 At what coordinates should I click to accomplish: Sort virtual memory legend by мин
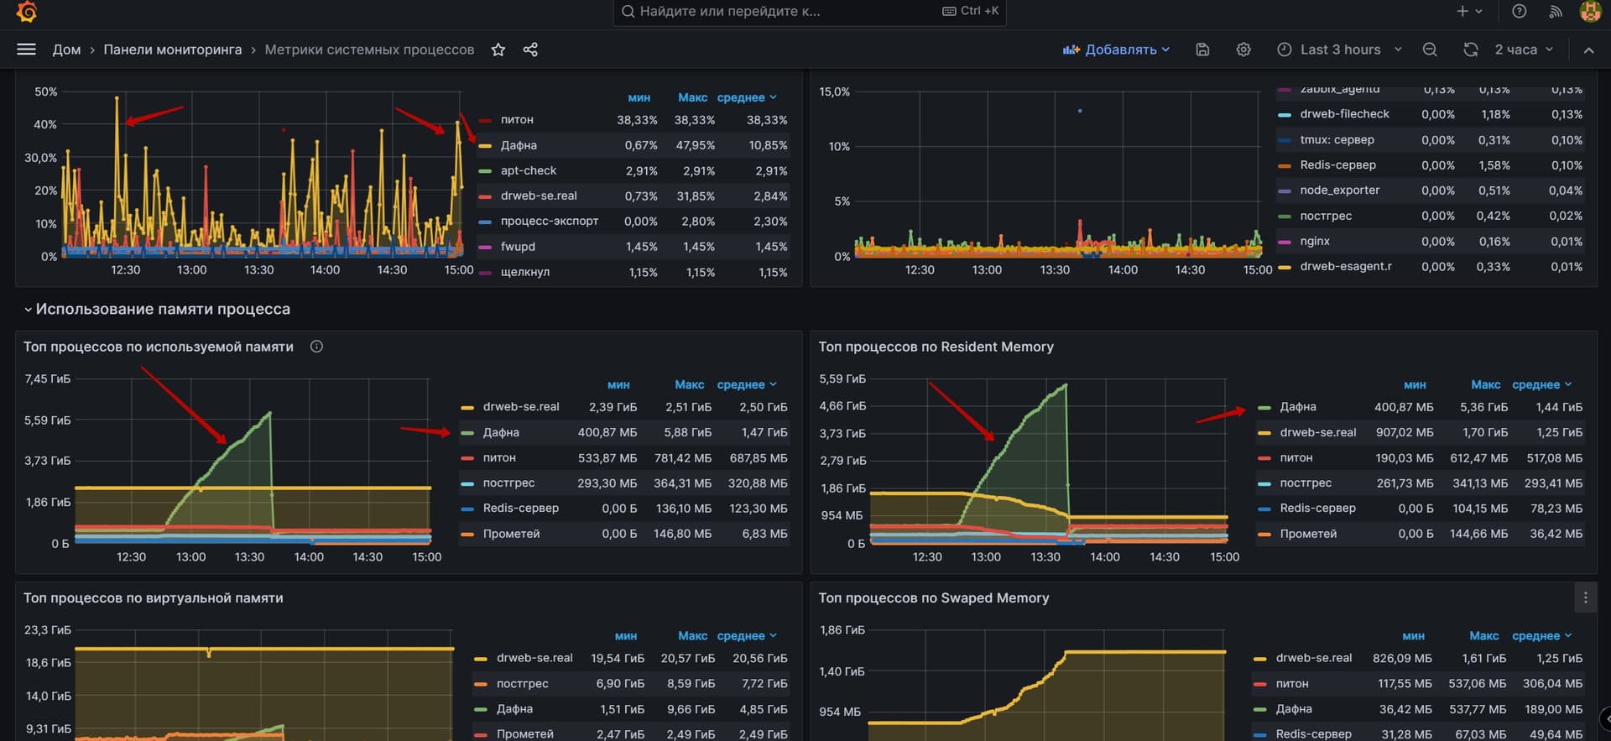click(x=625, y=636)
